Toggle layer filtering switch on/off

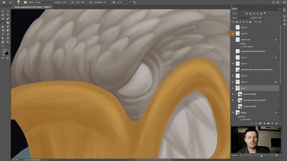[265, 13]
